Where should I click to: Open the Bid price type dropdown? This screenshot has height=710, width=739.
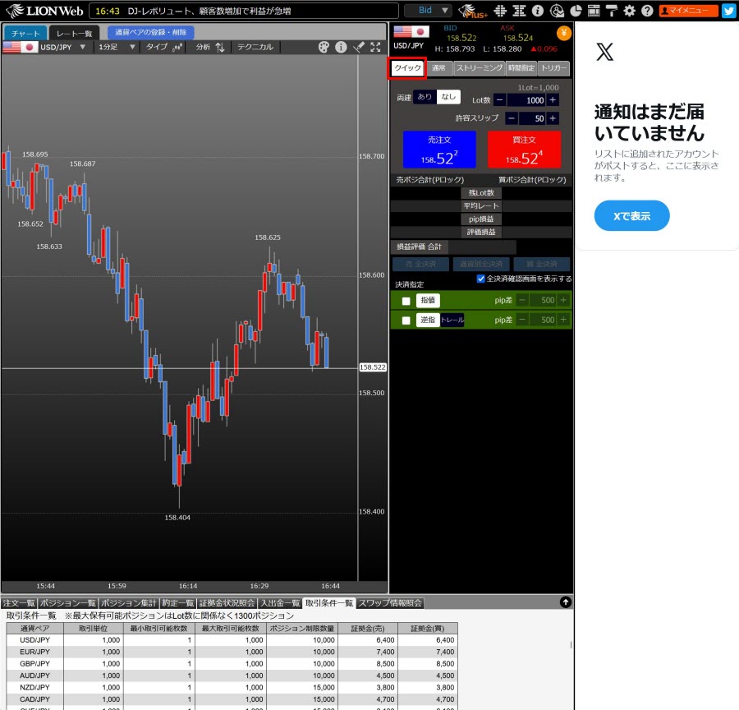point(428,11)
